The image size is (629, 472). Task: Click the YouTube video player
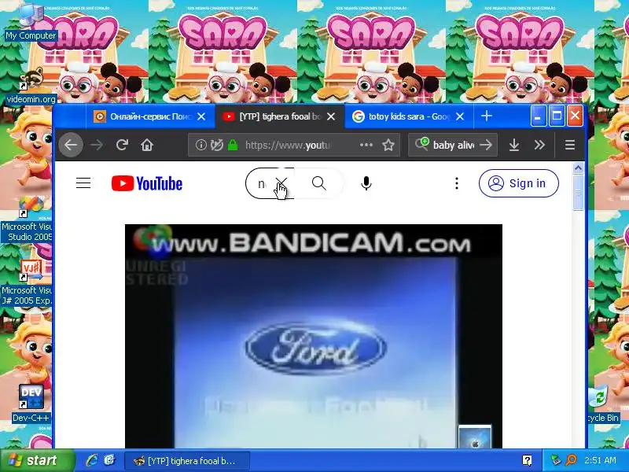point(314,337)
